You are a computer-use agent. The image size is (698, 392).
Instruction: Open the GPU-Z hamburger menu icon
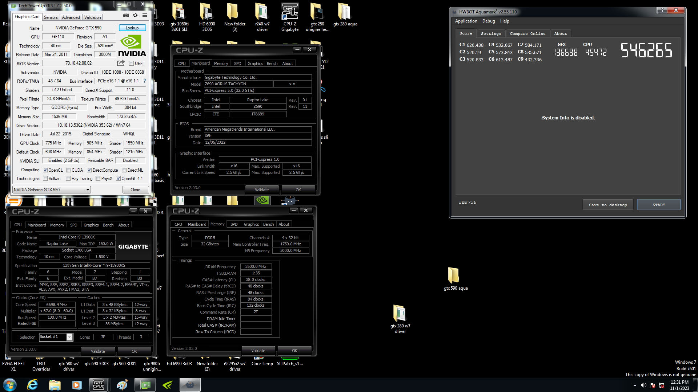tap(145, 16)
